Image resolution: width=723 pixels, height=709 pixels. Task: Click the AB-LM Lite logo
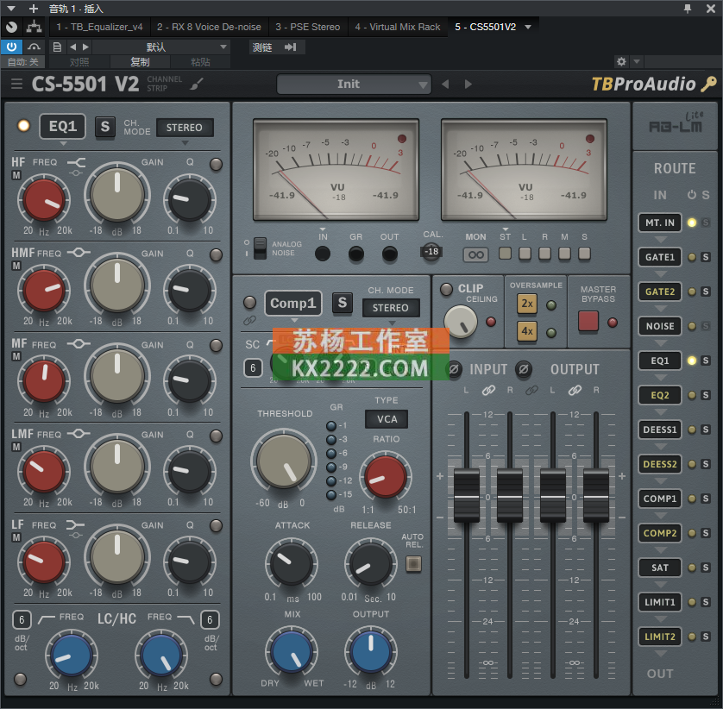(x=675, y=123)
